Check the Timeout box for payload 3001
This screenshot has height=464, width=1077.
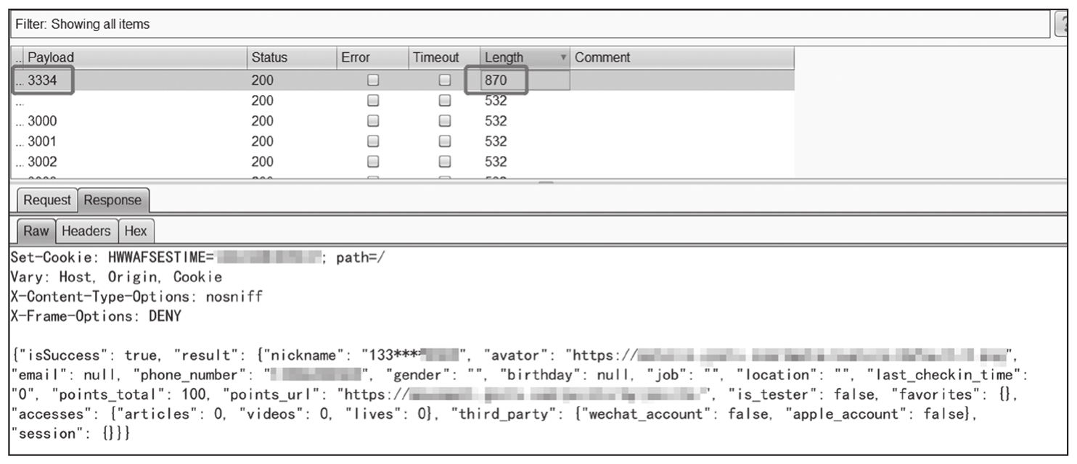[445, 142]
